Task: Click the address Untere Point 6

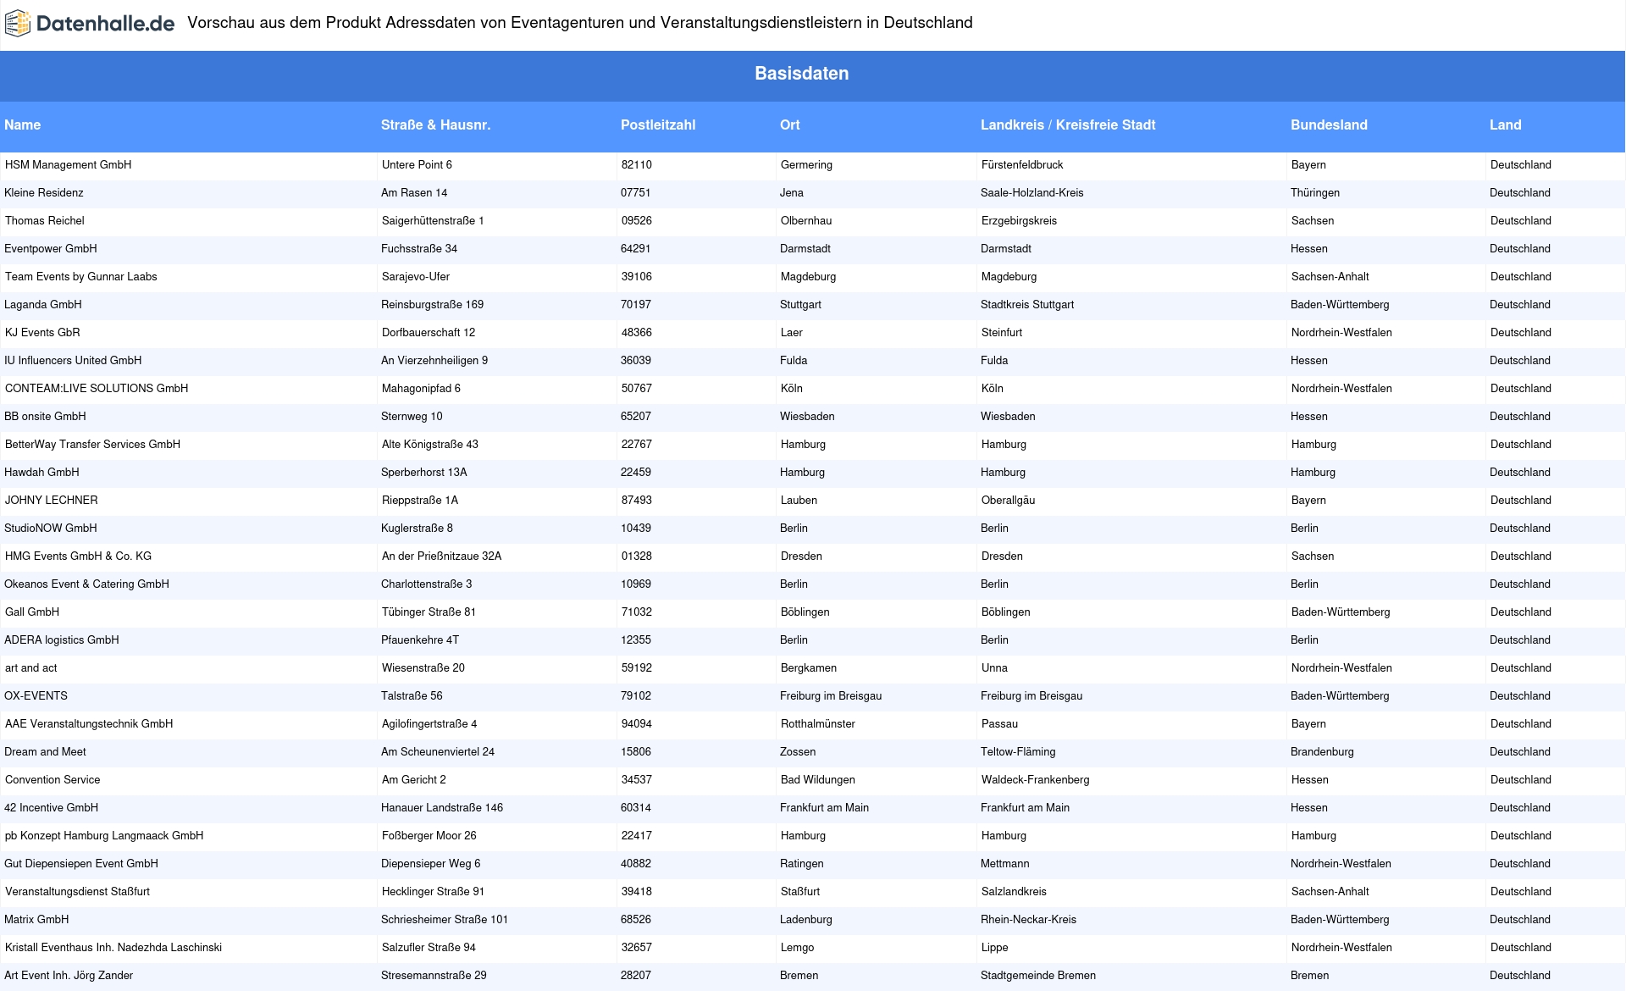Action: point(417,165)
